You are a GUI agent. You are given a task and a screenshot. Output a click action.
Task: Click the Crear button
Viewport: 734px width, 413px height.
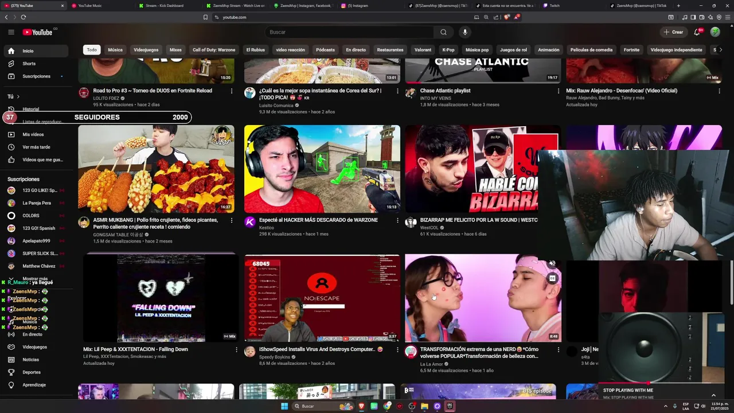pyautogui.click(x=673, y=32)
